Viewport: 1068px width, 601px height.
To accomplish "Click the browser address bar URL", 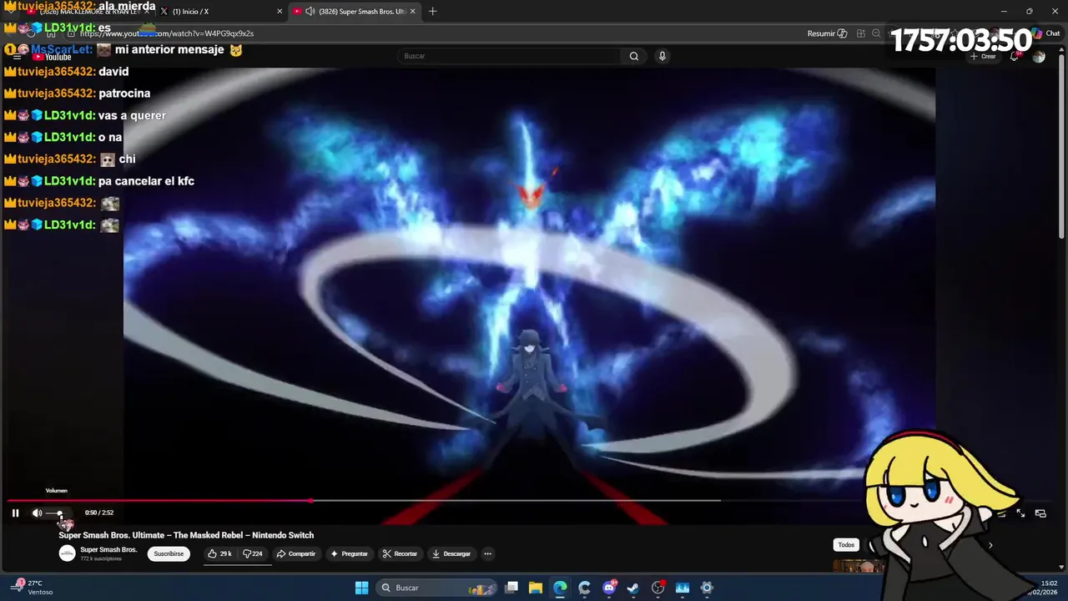I will 167,33.
